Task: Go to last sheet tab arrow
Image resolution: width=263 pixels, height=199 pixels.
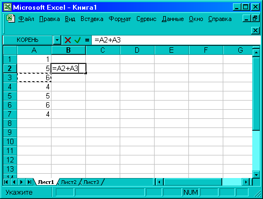Action: point(29,182)
